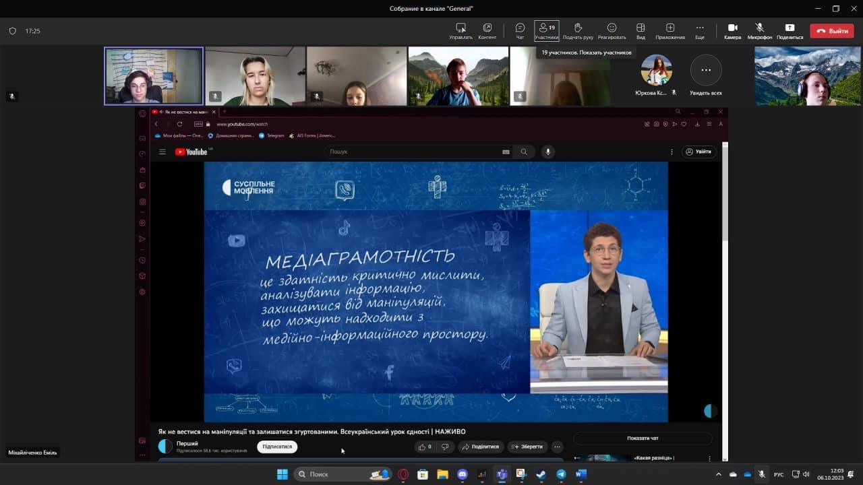Click the Показати чат button
The height and width of the screenshot is (485, 863).
click(643, 439)
